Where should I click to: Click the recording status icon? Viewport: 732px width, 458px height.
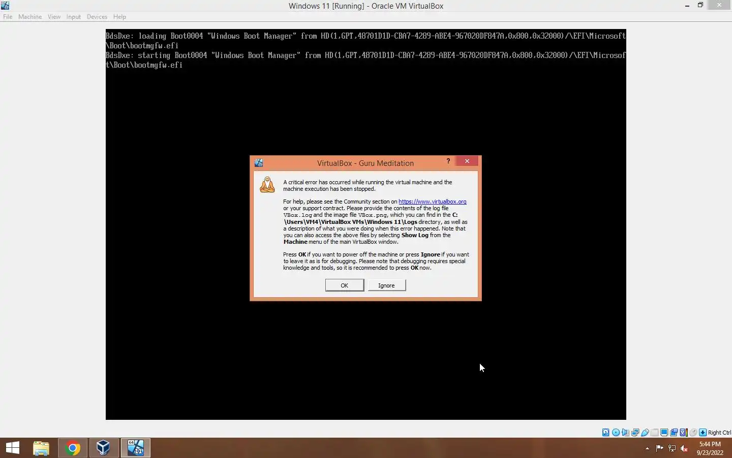674,433
